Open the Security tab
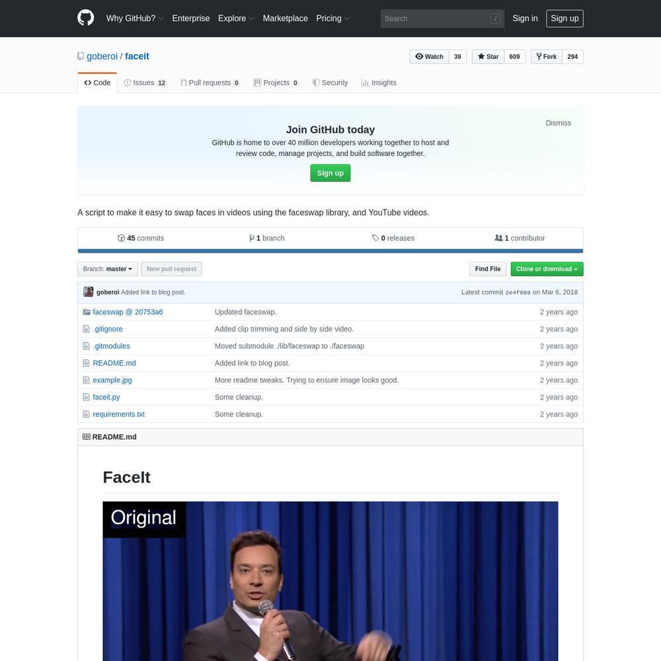Image resolution: width=661 pixels, height=661 pixels. pos(330,83)
